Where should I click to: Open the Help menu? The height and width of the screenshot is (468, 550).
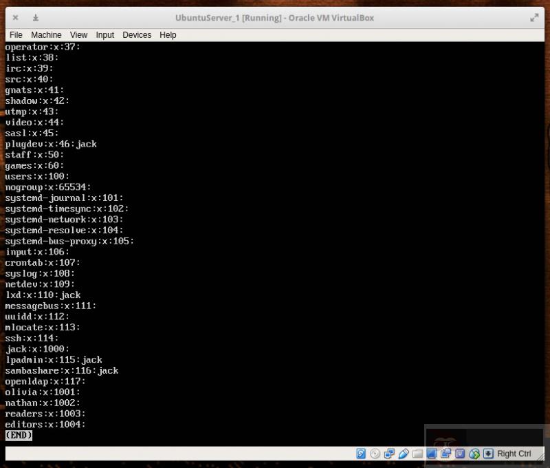pyautogui.click(x=168, y=34)
